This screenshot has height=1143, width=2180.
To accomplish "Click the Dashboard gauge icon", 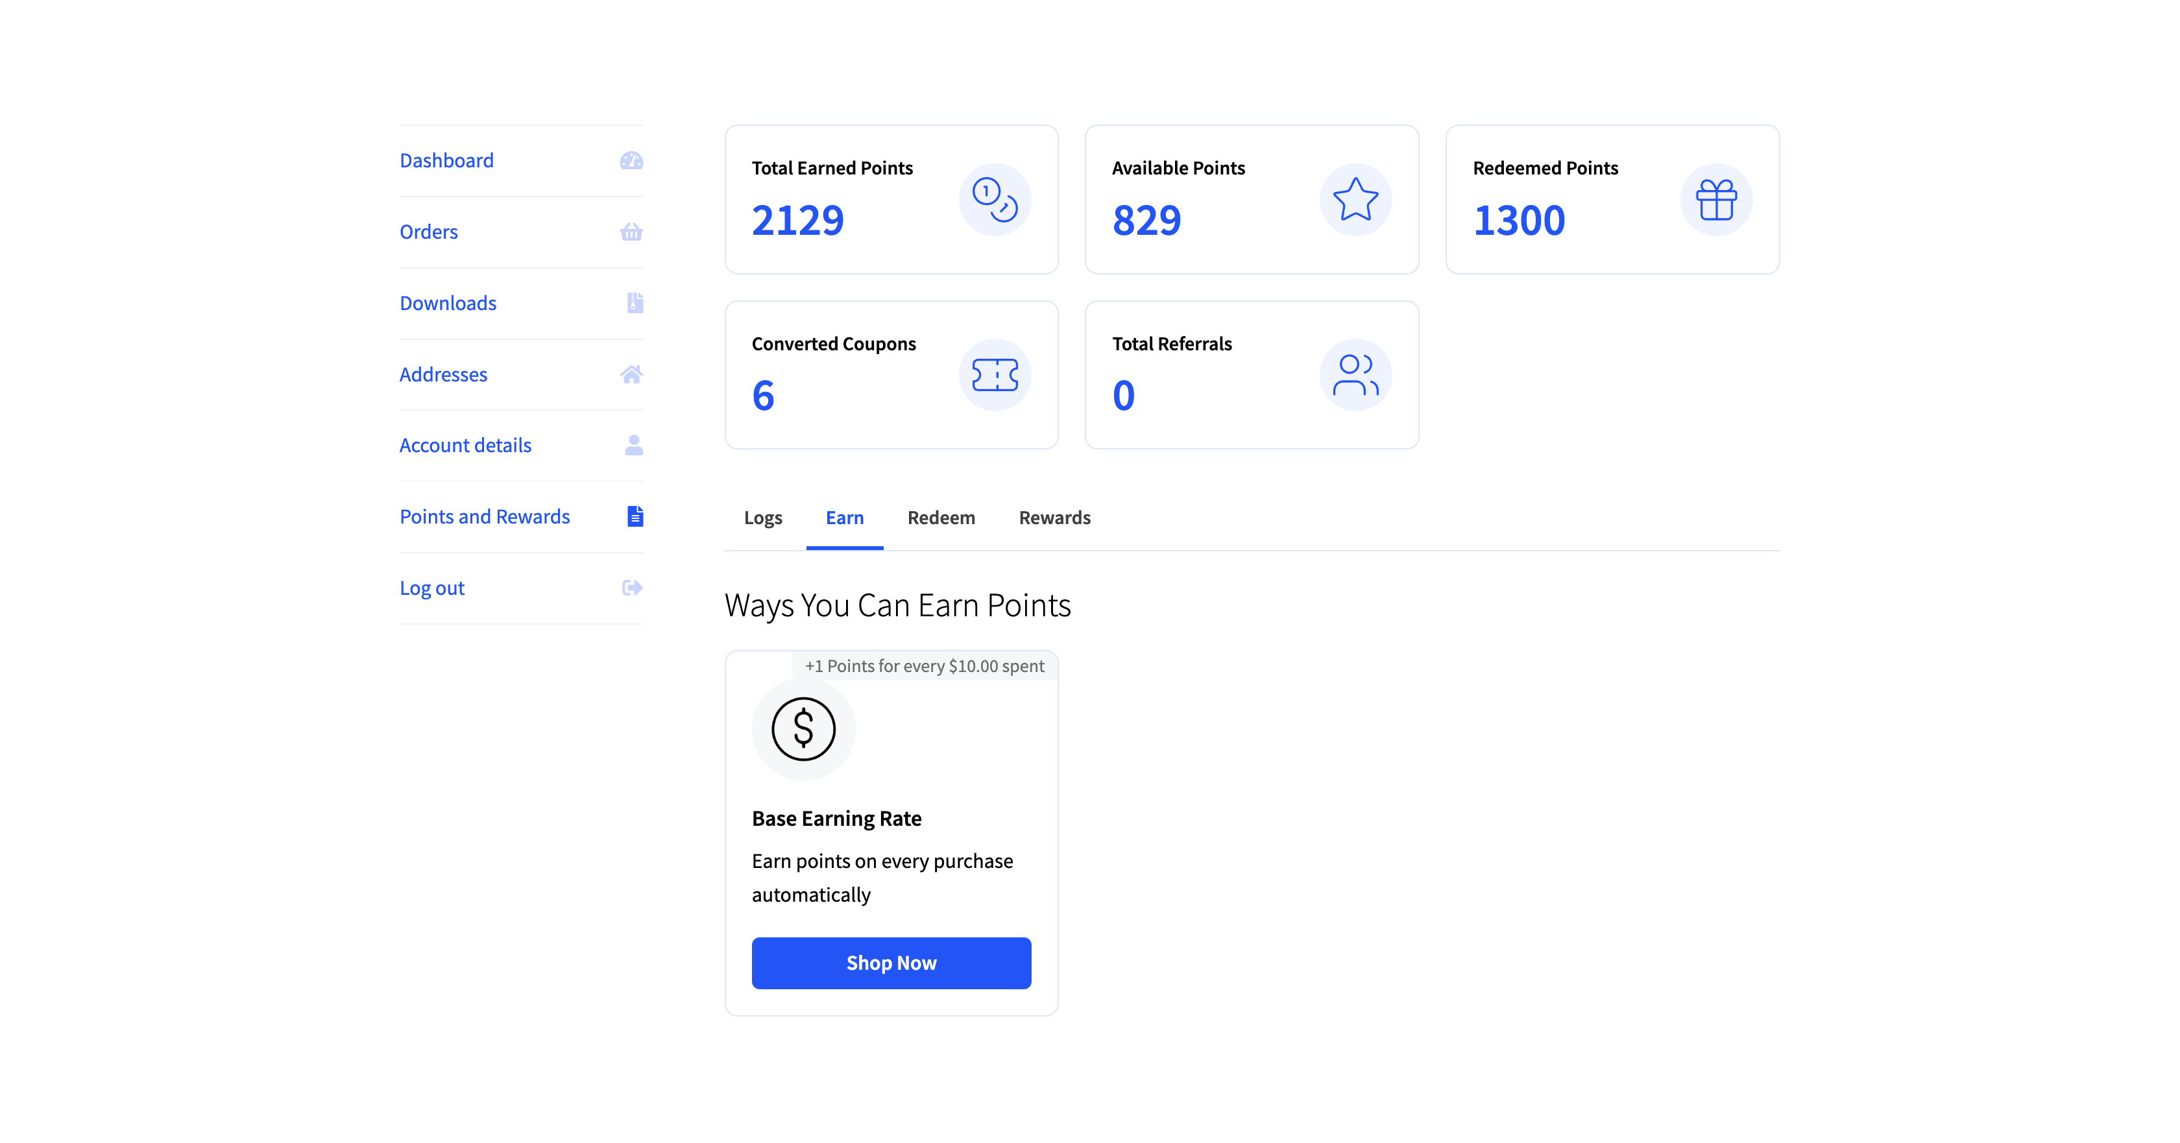I will [631, 161].
